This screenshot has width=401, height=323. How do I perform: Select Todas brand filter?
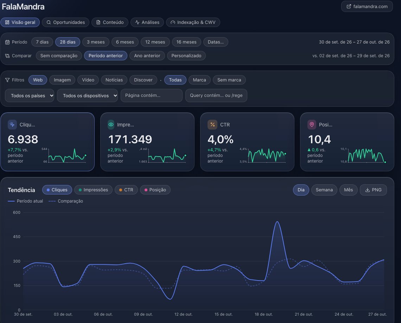coord(175,80)
